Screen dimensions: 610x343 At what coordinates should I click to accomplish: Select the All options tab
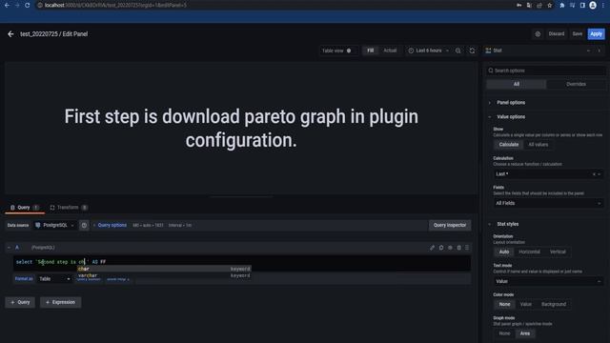coord(517,85)
